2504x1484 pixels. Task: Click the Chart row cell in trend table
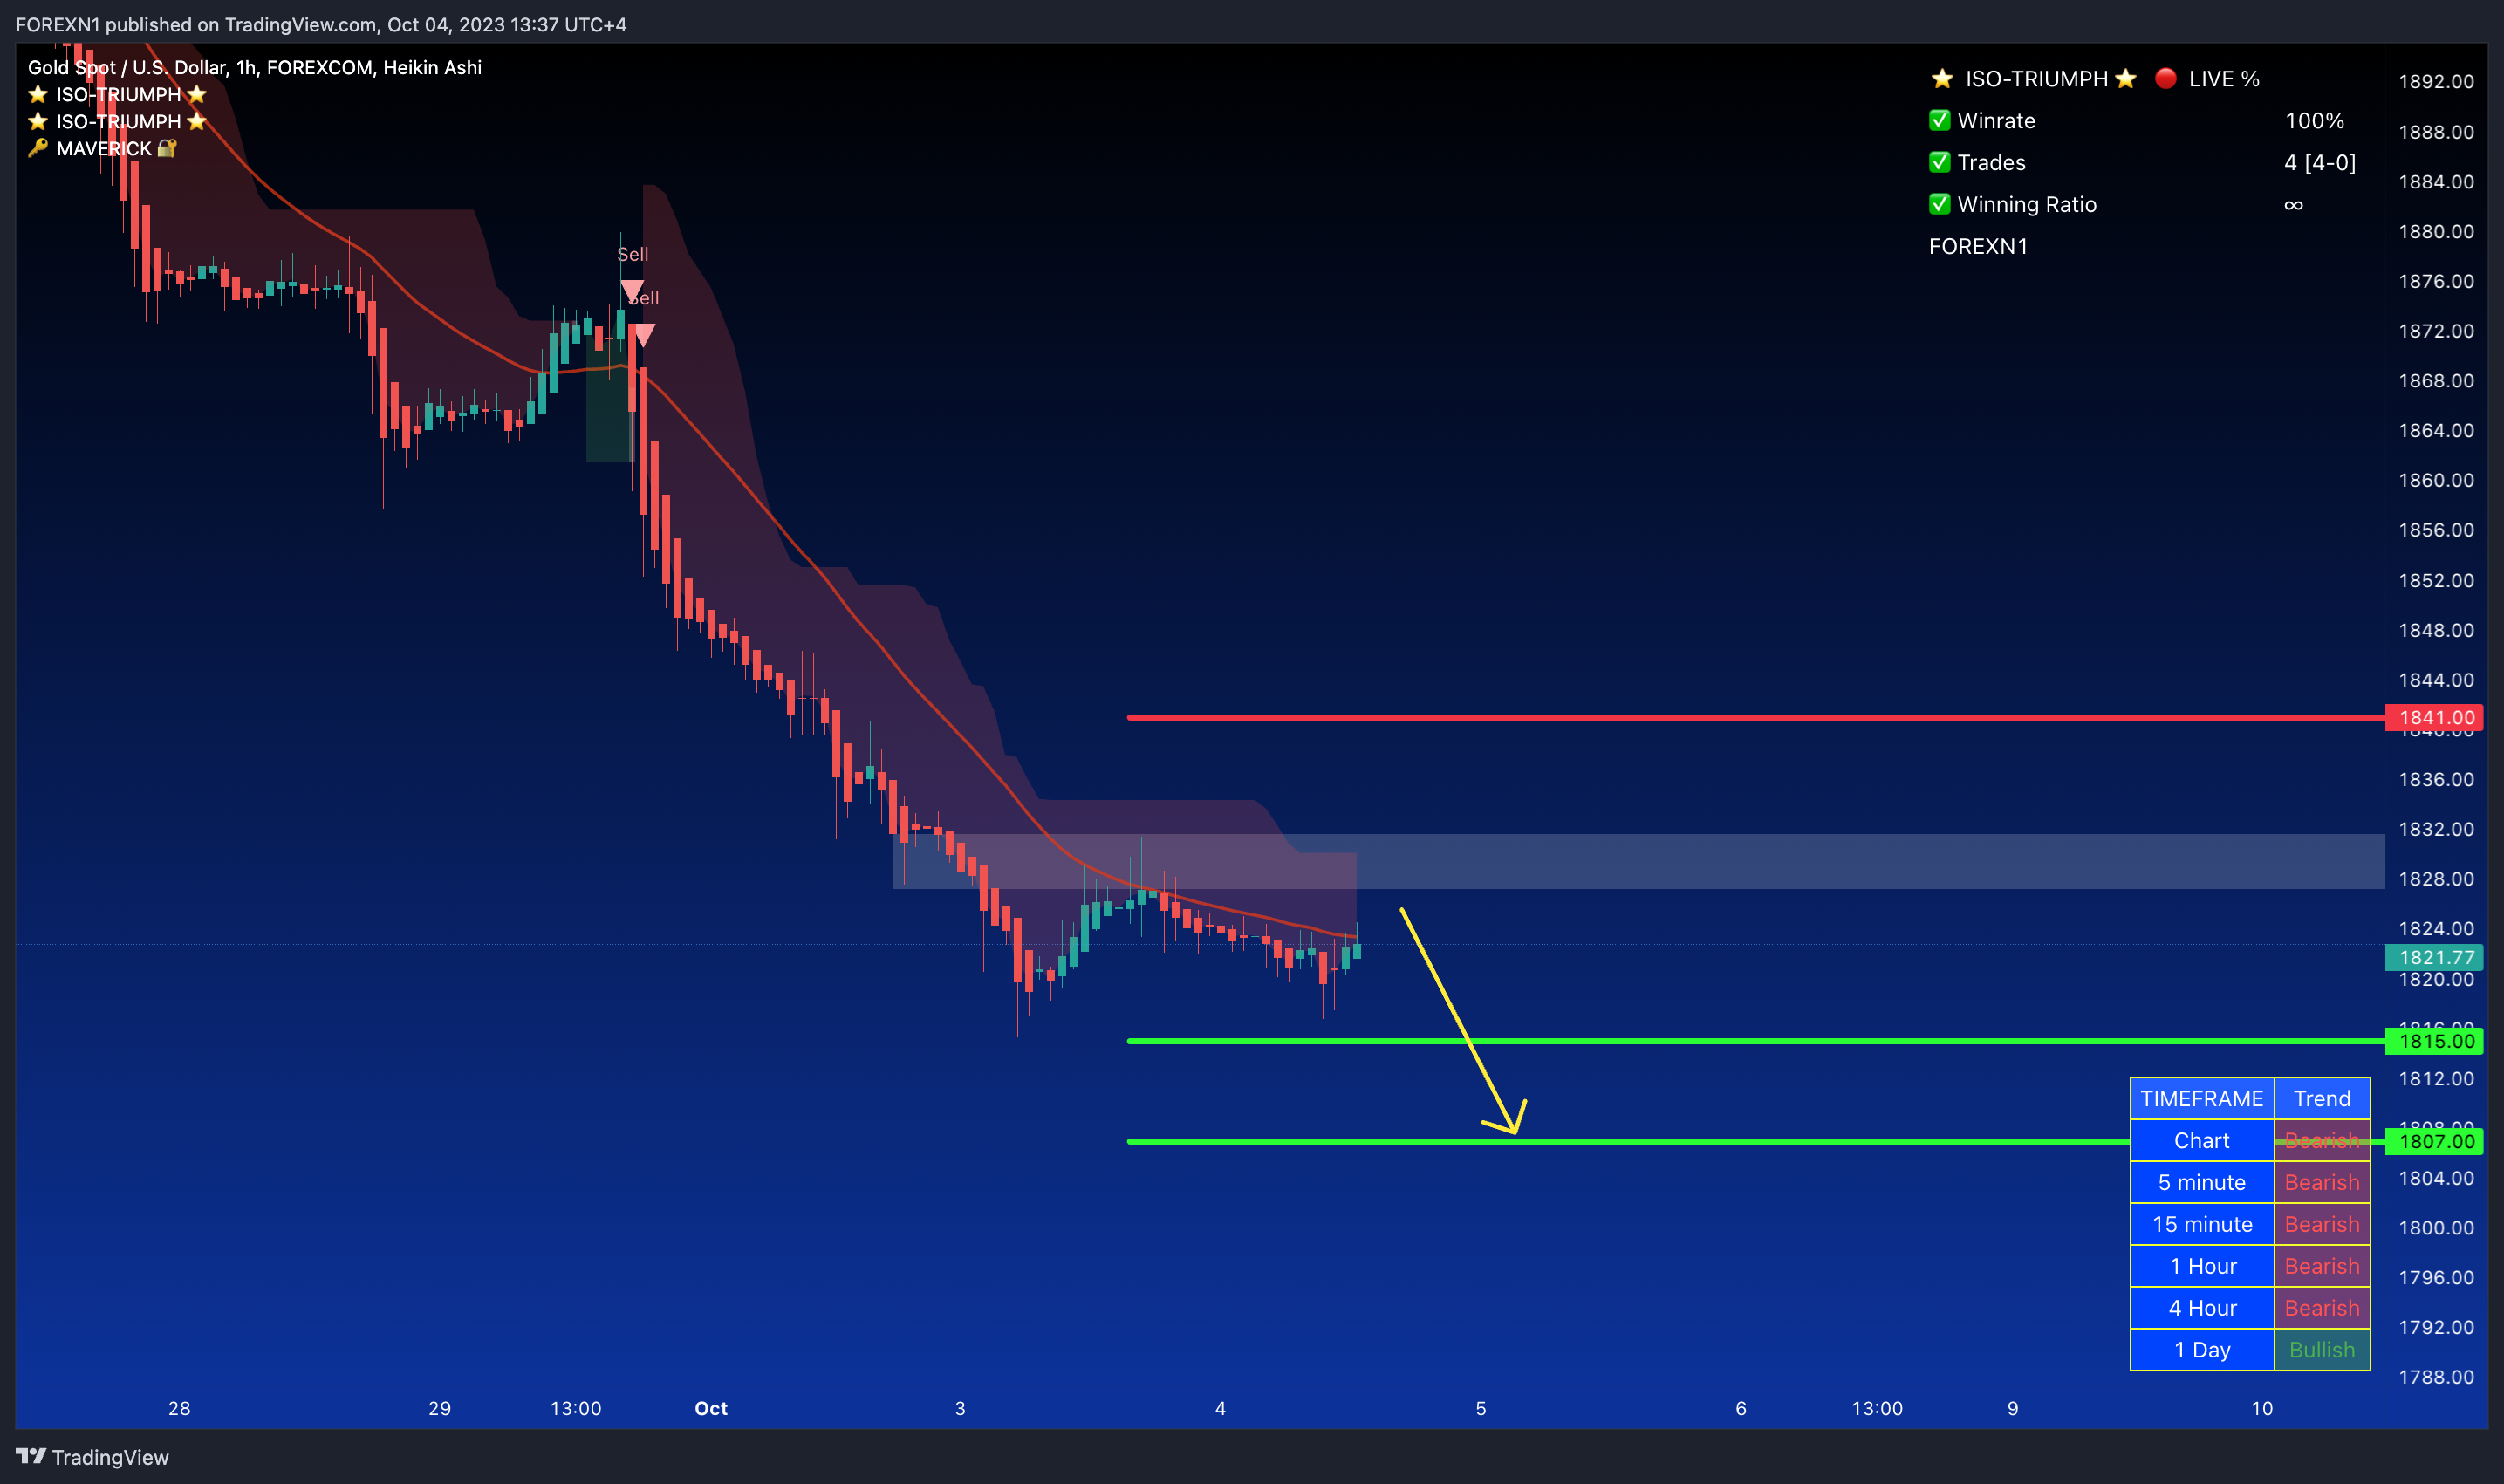2202,1140
